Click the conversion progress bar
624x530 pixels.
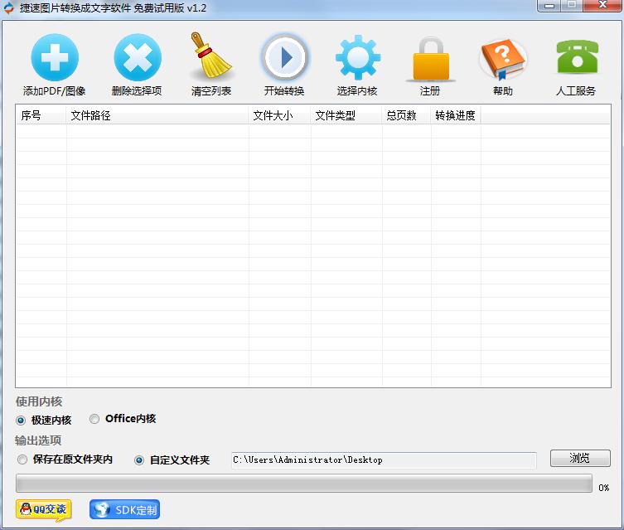303,483
